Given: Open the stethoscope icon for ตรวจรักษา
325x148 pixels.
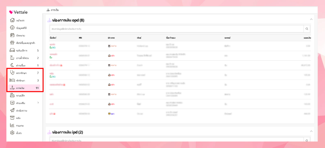Looking at the screenshot, I should (12, 73).
